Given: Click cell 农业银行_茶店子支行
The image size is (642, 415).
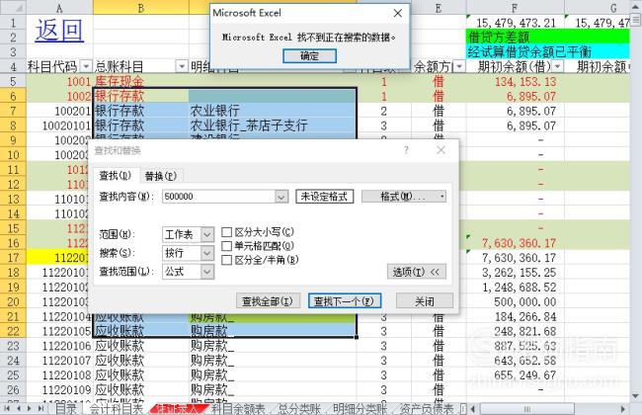Looking at the screenshot, I should click(x=273, y=125).
